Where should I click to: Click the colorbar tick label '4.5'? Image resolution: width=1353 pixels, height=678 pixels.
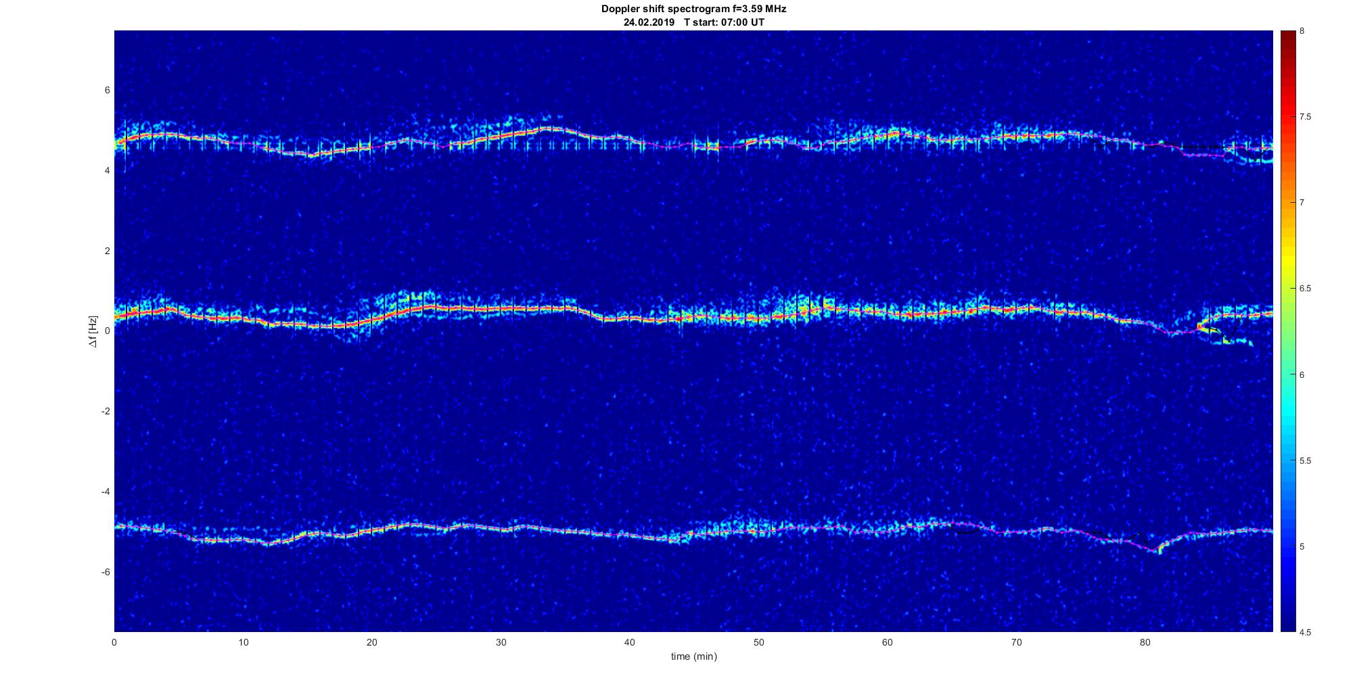click(x=1306, y=632)
